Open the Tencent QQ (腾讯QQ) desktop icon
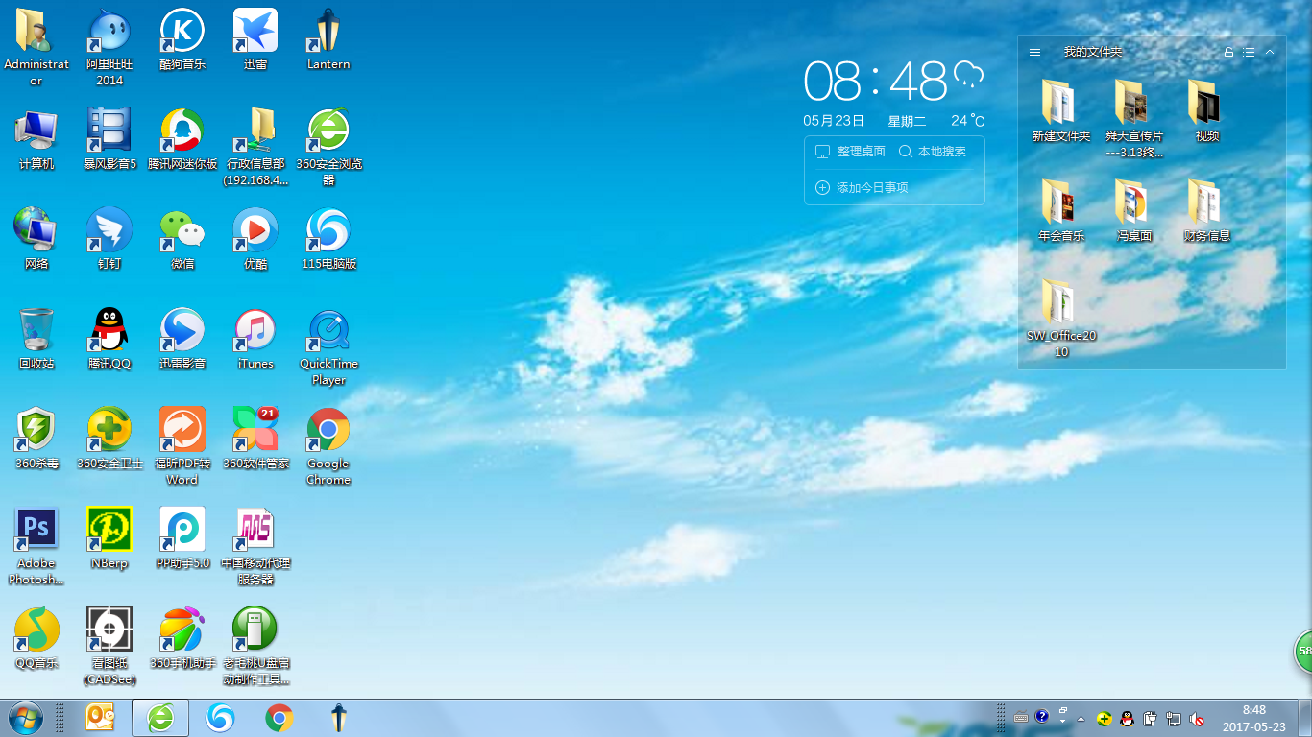 [109, 330]
